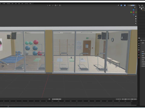Open the View Layer properties tab

139,48
